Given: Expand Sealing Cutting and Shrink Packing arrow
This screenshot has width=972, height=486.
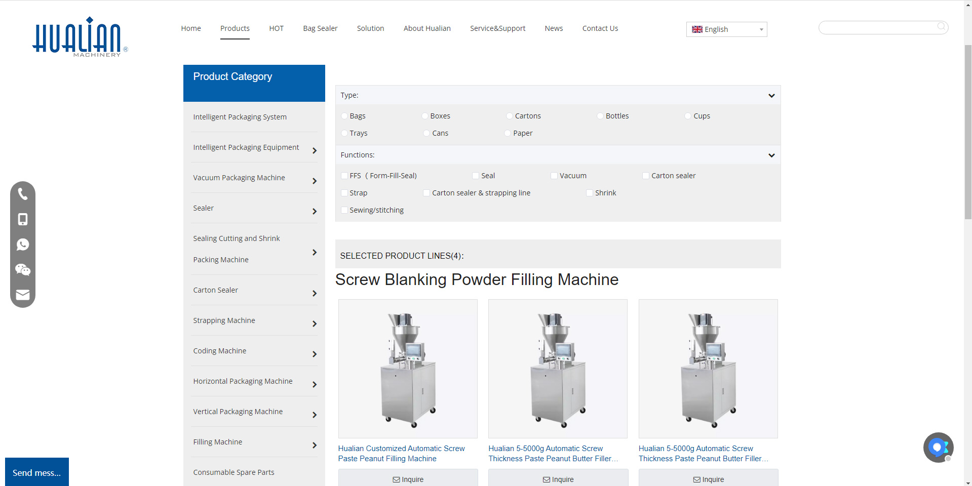Looking at the screenshot, I should click(x=315, y=252).
